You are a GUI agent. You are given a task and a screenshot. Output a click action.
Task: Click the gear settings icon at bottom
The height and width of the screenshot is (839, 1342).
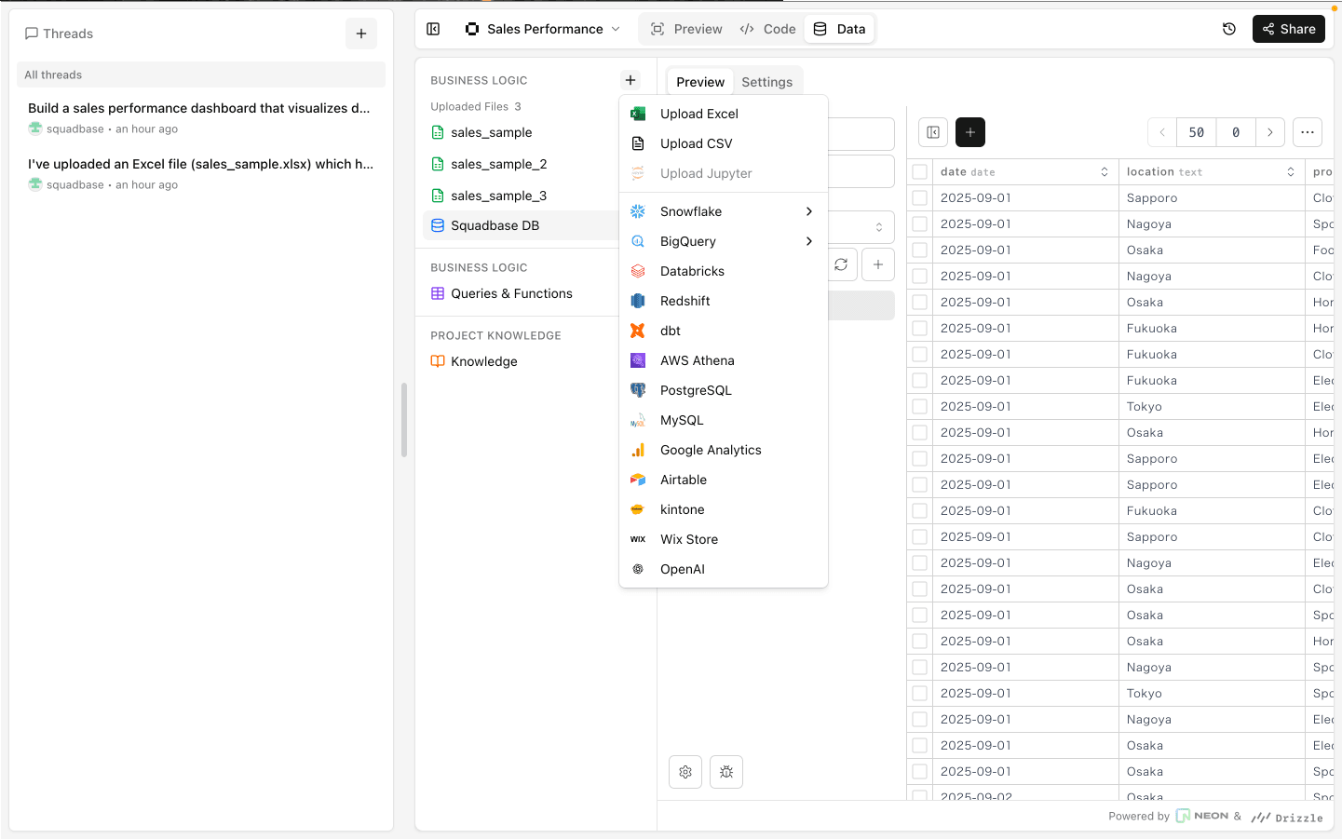(685, 772)
